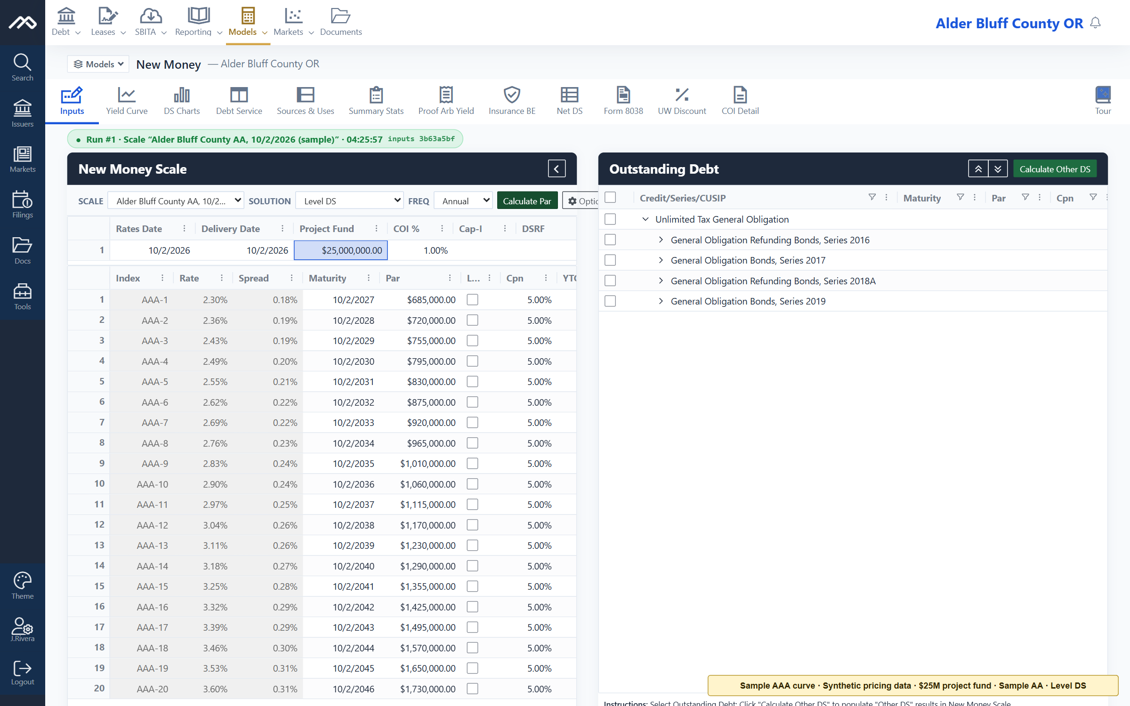Filter the Credit/Series/CUSIP column

872,198
